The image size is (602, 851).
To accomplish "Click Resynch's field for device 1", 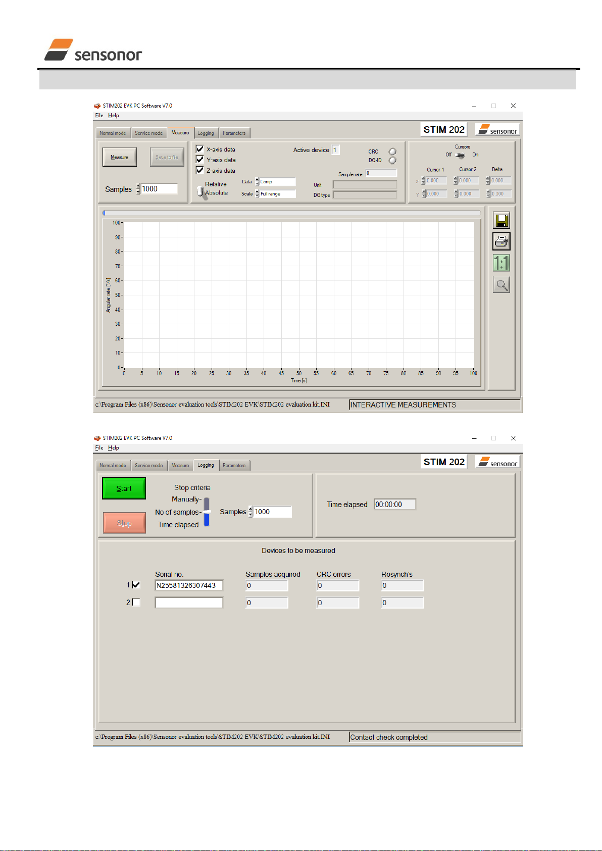I will (403, 585).
